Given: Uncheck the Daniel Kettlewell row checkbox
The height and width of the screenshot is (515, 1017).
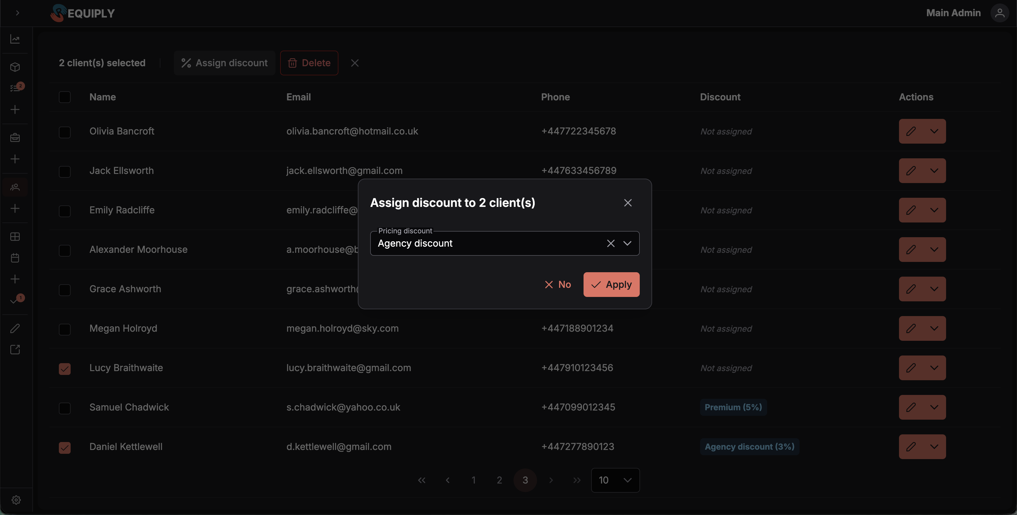Looking at the screenshot, I should pyautogui.click(x=65, y=448).
